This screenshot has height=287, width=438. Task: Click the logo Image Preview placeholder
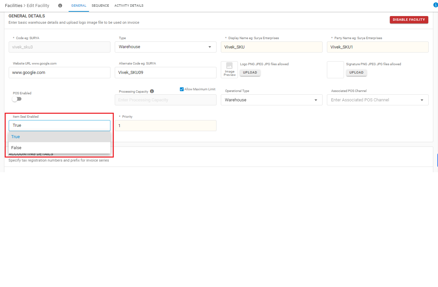tap(230, 70)
